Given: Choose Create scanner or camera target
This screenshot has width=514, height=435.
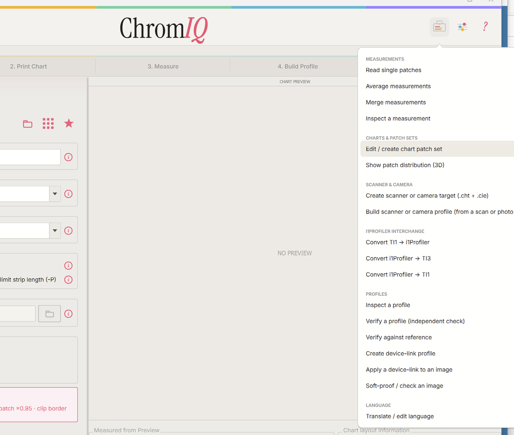Looking at the screenshot, I should coord(437,196).
